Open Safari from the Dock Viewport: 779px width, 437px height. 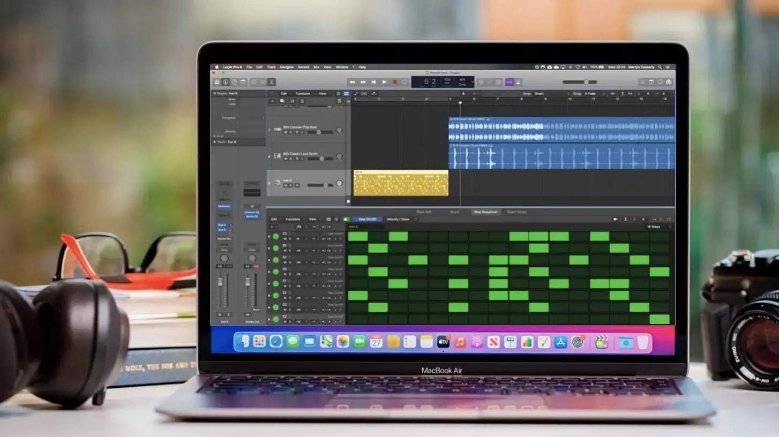[276, 341]
